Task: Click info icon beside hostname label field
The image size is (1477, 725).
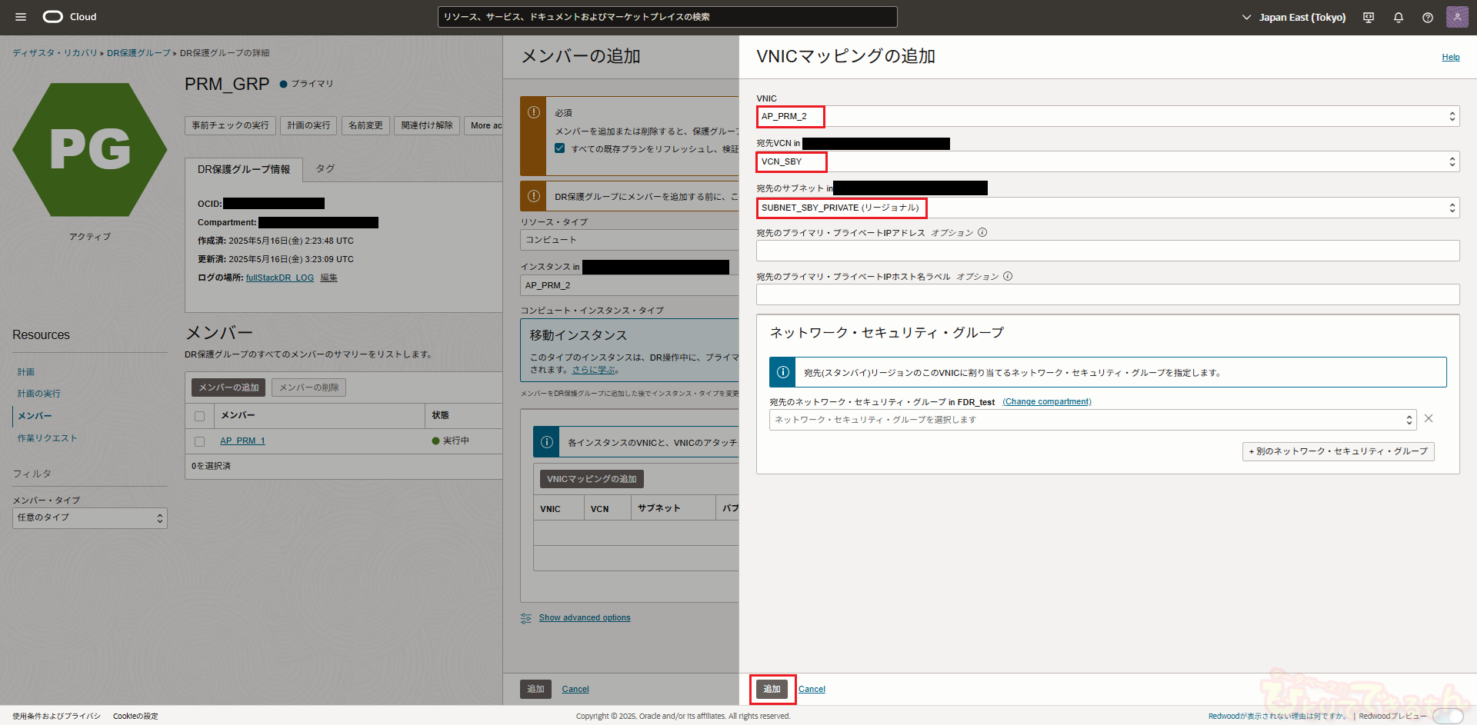Action: 1008,277
